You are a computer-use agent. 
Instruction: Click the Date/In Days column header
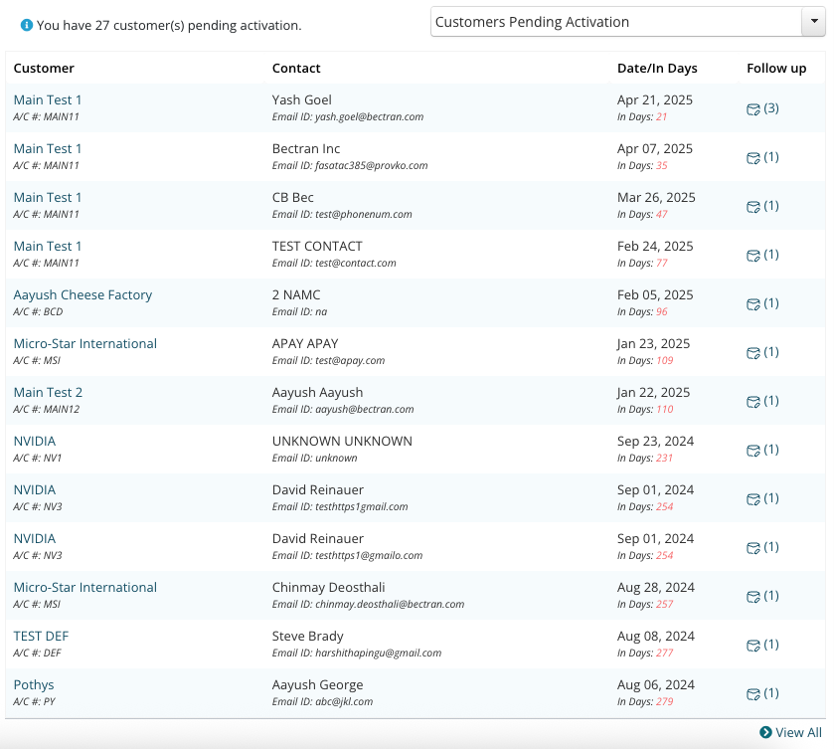657,69
